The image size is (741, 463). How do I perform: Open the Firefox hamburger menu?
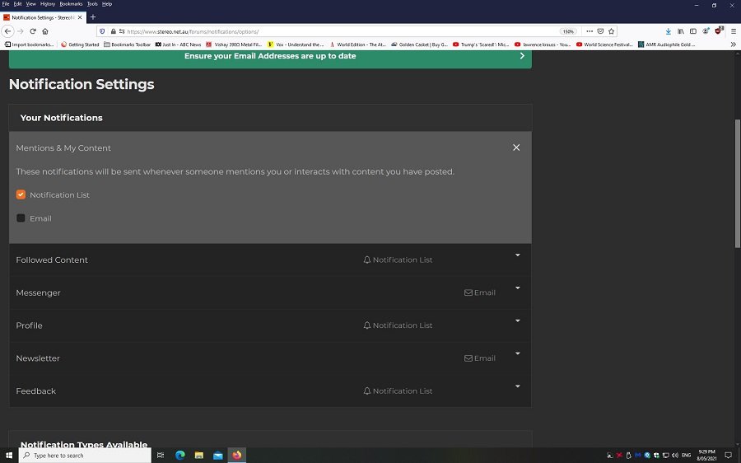coord(732,31)
